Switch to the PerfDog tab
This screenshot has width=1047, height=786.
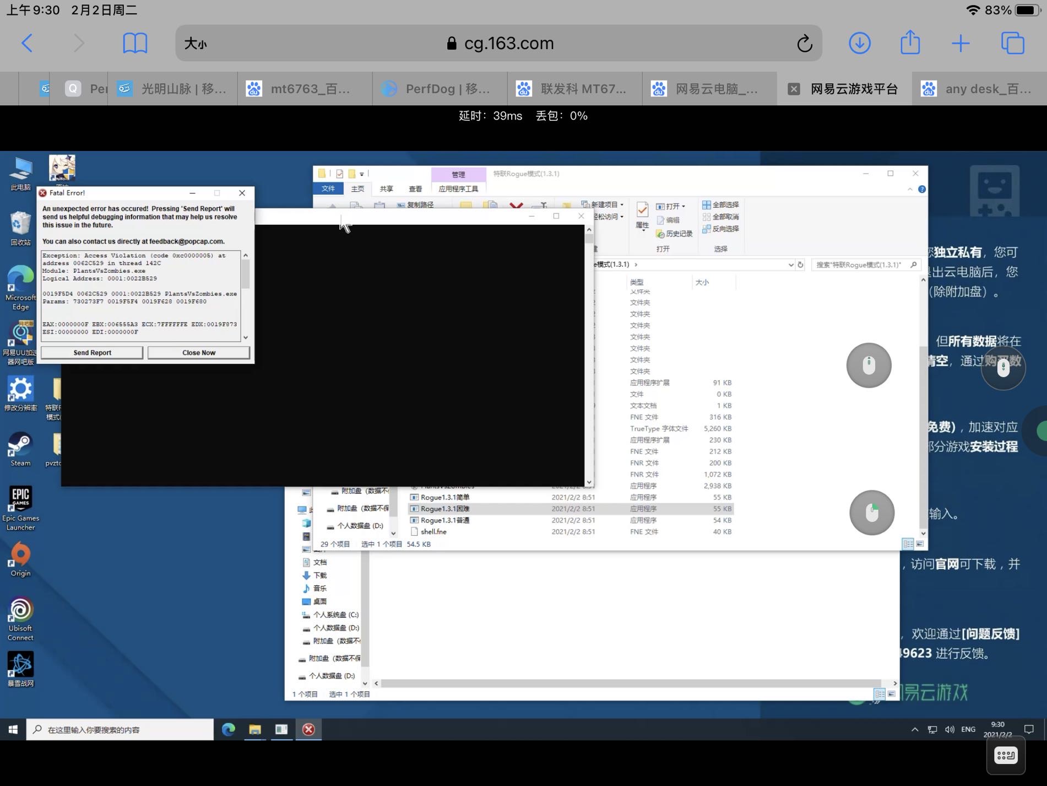(x=440, y=89)
